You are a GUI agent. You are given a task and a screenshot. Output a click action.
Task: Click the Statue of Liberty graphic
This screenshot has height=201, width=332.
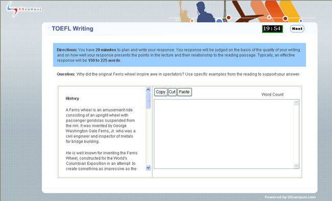tap(184, 12)
